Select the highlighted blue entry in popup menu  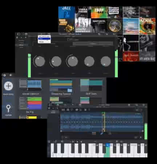(44, 39)
